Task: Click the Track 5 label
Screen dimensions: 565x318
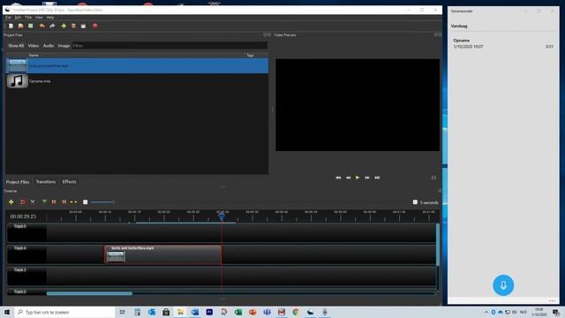Action: coord(19,226)
